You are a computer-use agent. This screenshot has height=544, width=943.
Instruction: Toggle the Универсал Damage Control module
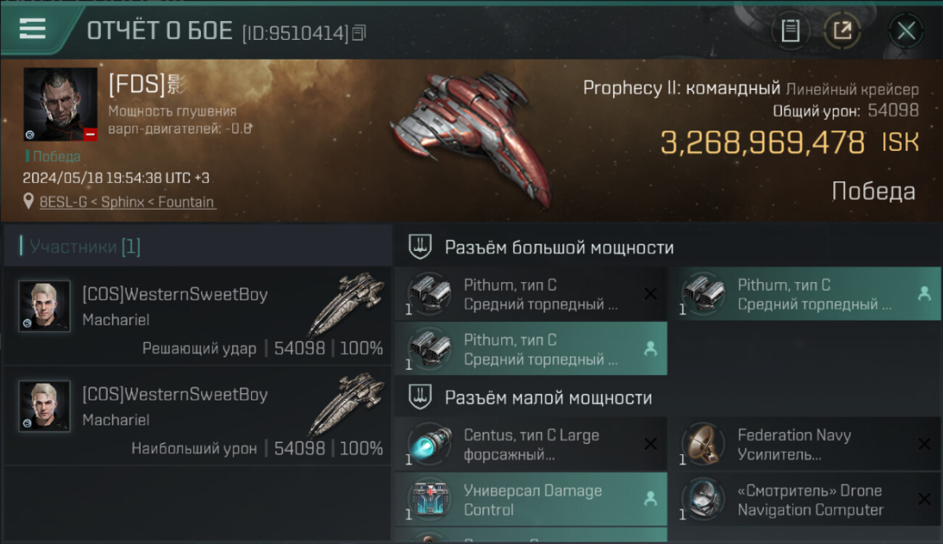[x=531, y=500]
